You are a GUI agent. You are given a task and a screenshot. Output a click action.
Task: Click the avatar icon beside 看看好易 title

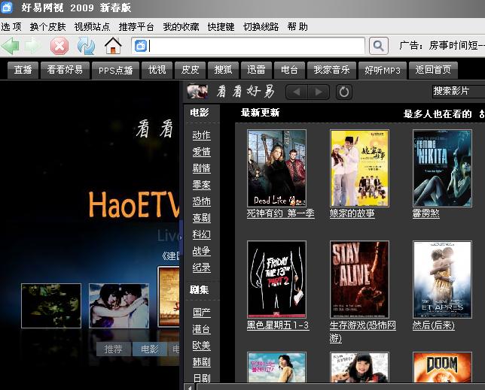point(197,91)
